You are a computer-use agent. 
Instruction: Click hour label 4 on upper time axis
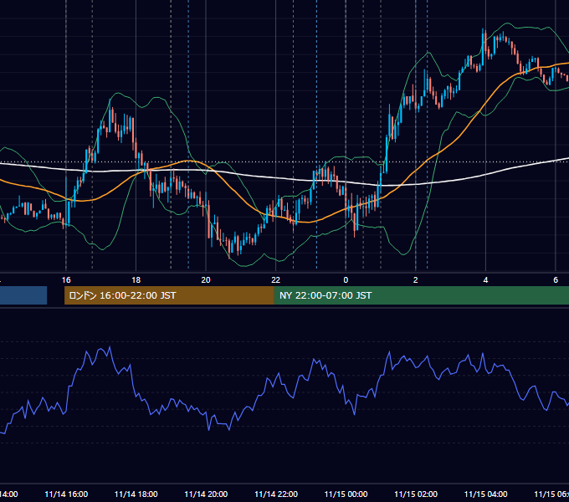(x=485, y=280)
